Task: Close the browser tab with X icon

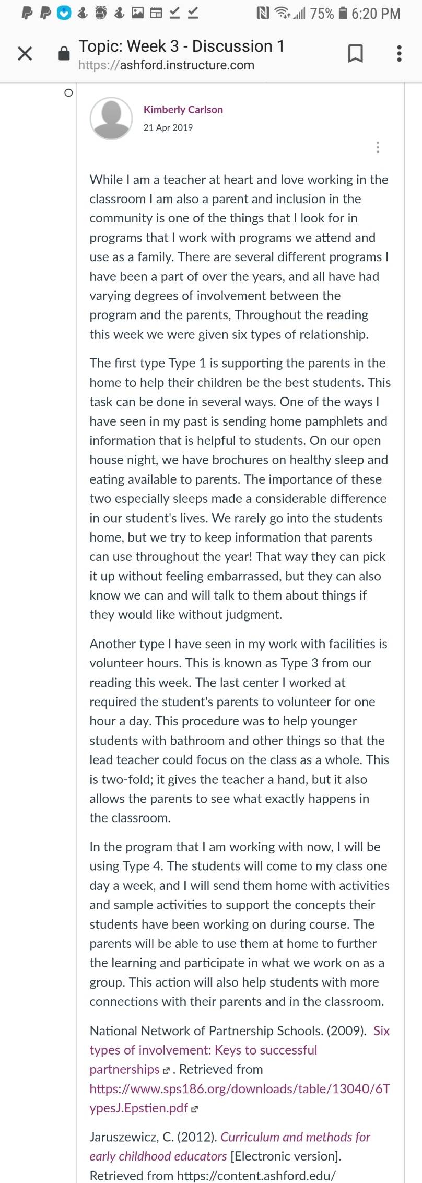Action: click(x=25, y=53)
